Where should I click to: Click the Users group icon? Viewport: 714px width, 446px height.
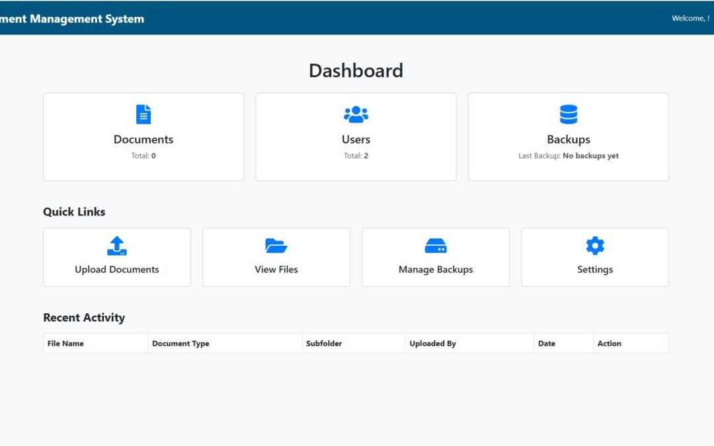click(356, 113)
